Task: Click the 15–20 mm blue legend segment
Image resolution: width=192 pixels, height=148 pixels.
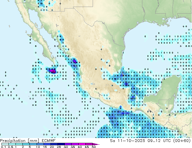Action: [47, 144]
